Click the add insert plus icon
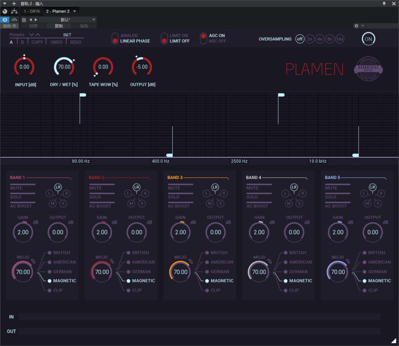Viewport: 399px width, 346px height. pos(14,4)
